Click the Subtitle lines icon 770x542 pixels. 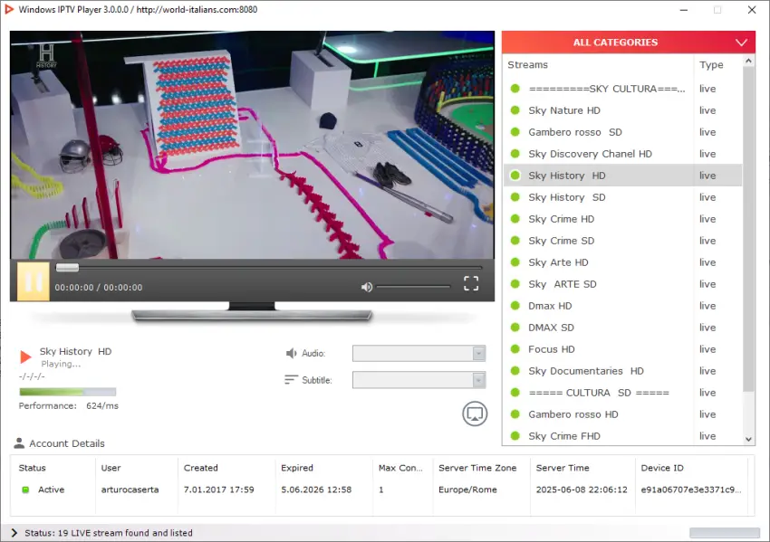click(291, 380)
